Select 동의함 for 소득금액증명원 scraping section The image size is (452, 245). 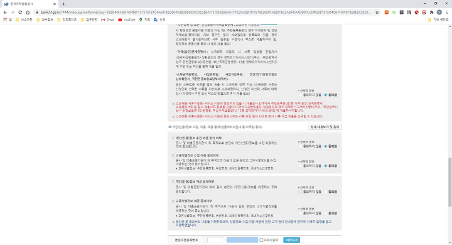pos(326,95)
